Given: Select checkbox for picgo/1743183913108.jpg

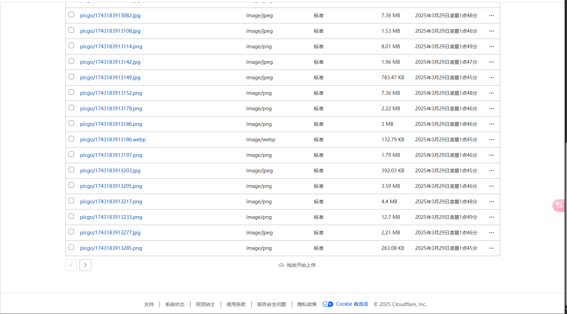Looking at the screenshot, I should [x=71, y=30].
